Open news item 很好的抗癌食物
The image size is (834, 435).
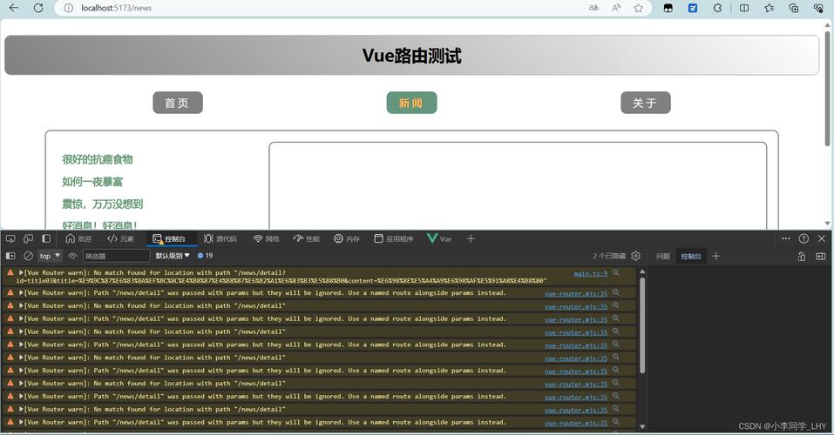pyautogui.click(x=98, y=159)
